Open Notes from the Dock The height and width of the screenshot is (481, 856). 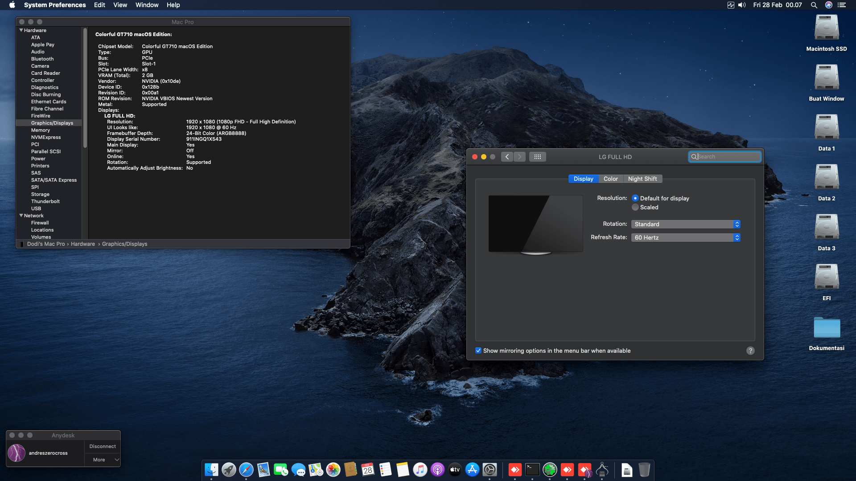(x=403, y=469)
